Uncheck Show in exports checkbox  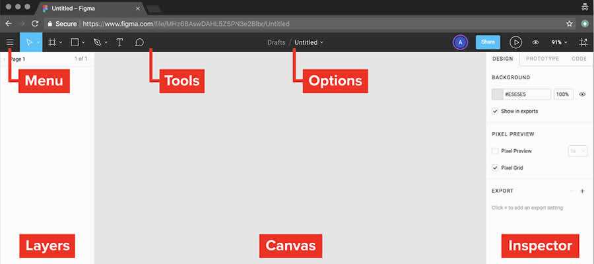pos(495,112)
